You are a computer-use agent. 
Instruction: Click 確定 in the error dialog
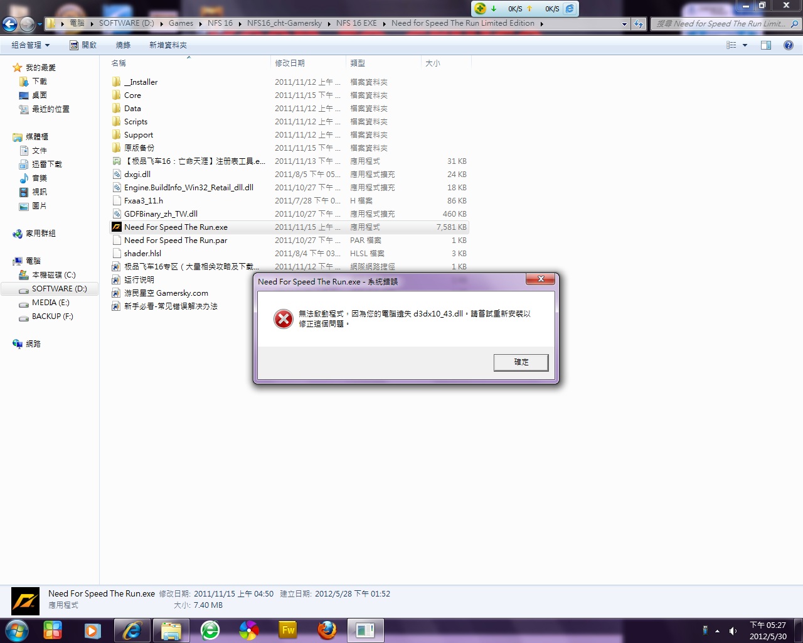[521, 362]
